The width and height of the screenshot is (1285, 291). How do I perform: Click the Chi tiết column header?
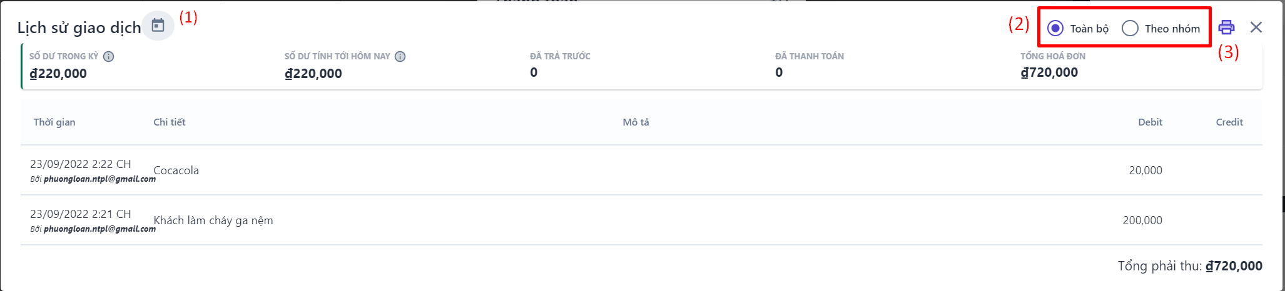coord(170,122)
